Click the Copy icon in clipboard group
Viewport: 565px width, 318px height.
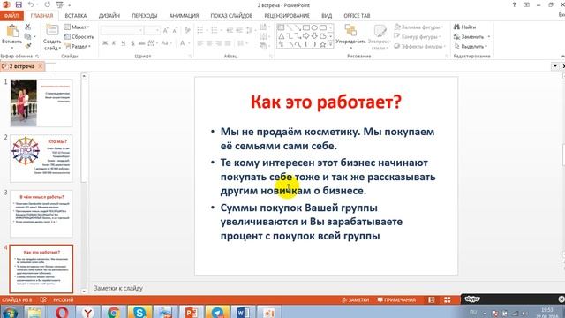coord(27,36)
